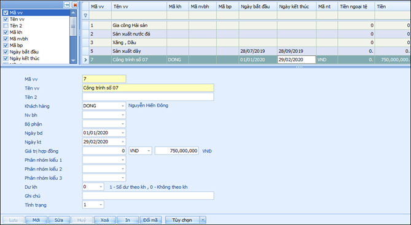Click the Tùy chọn button
This screenshot has height=225, width=411.
(x=182, y=220)
